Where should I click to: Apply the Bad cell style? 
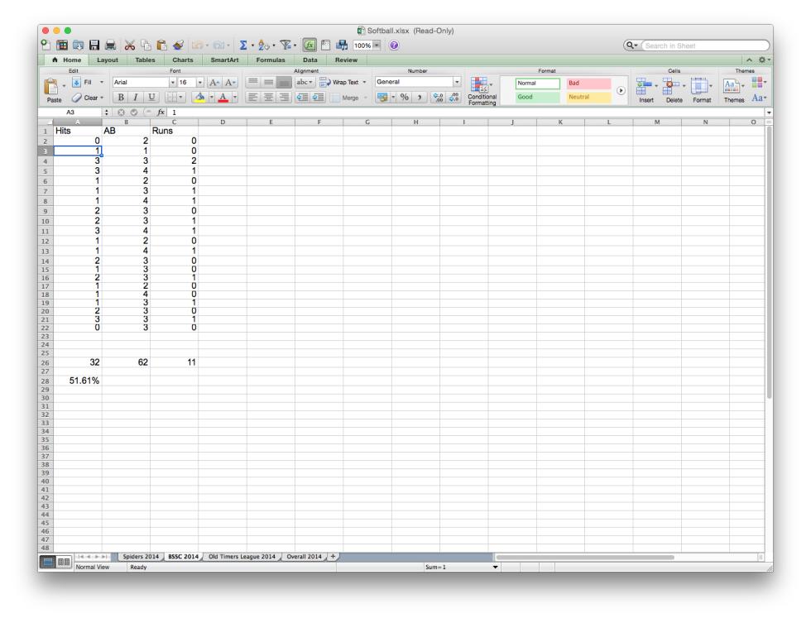point(588,84)
